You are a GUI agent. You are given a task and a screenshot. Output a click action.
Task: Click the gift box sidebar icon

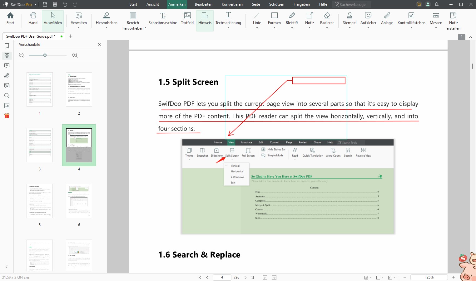tap(7, 116)
